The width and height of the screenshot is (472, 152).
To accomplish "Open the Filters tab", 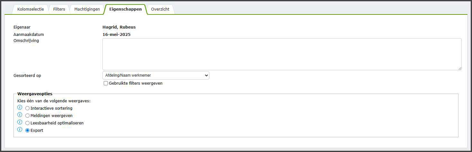I will coord(59,9).
